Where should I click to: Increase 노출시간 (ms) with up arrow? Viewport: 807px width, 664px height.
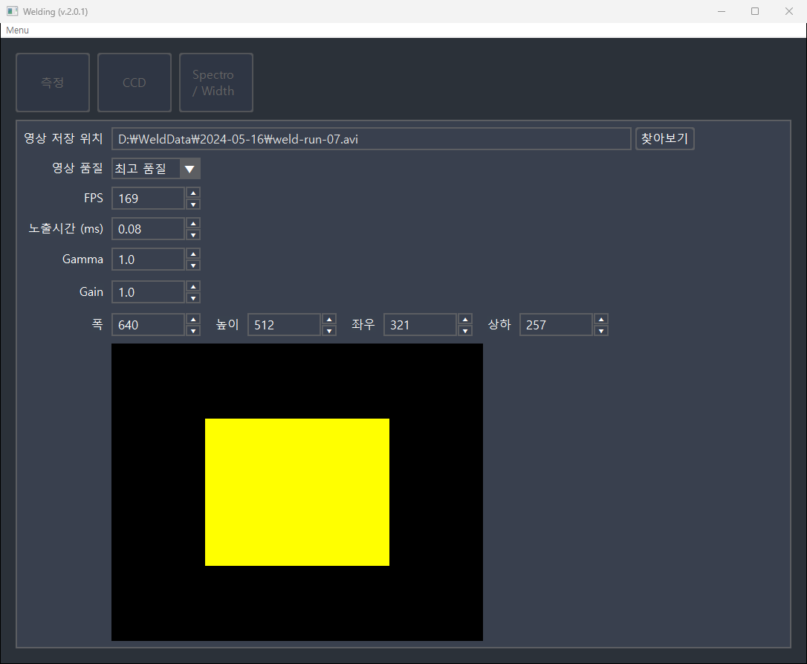click(193, 224)
